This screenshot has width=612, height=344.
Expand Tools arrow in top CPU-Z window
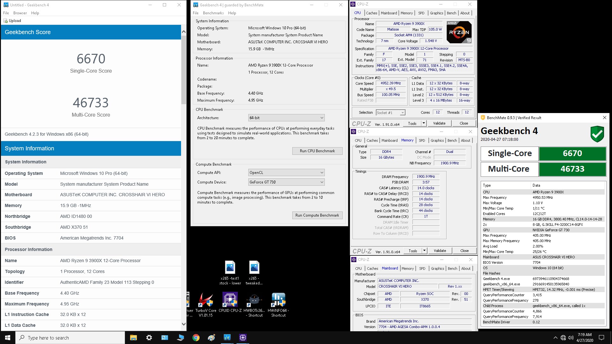click(x=424, y=123)
